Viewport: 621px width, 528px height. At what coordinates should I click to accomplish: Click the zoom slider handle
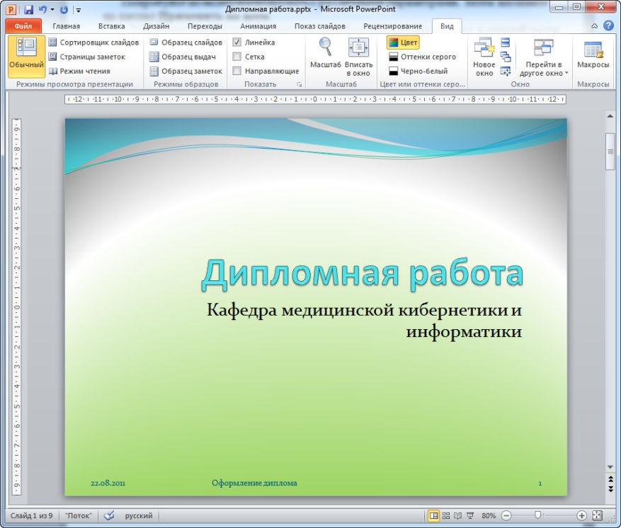pyautogui.click(x=537, y=515)
